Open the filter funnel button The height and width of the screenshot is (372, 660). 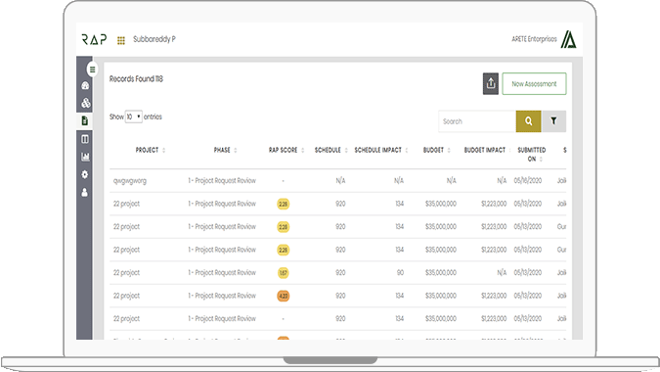(x=553, y=121)
